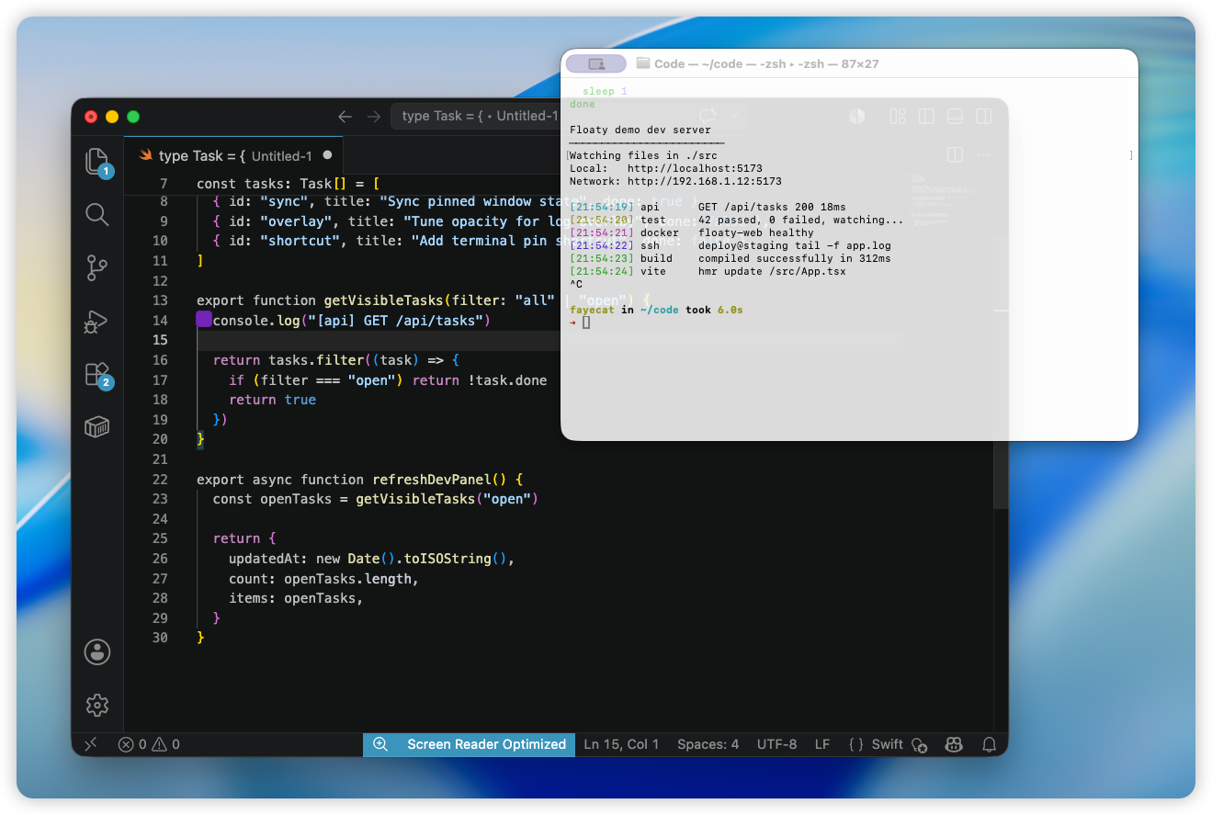Open the Extensions view with badge 2
The height and width of the screenshot is (815, 1212).
click(97, 374)
